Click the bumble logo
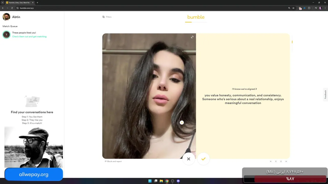Viewport: 328px width, 184px height. coord(196,17)
